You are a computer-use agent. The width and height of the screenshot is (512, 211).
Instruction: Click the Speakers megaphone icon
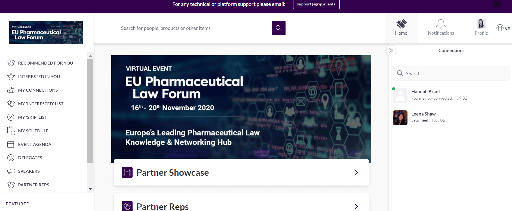[x=11, y=171]
